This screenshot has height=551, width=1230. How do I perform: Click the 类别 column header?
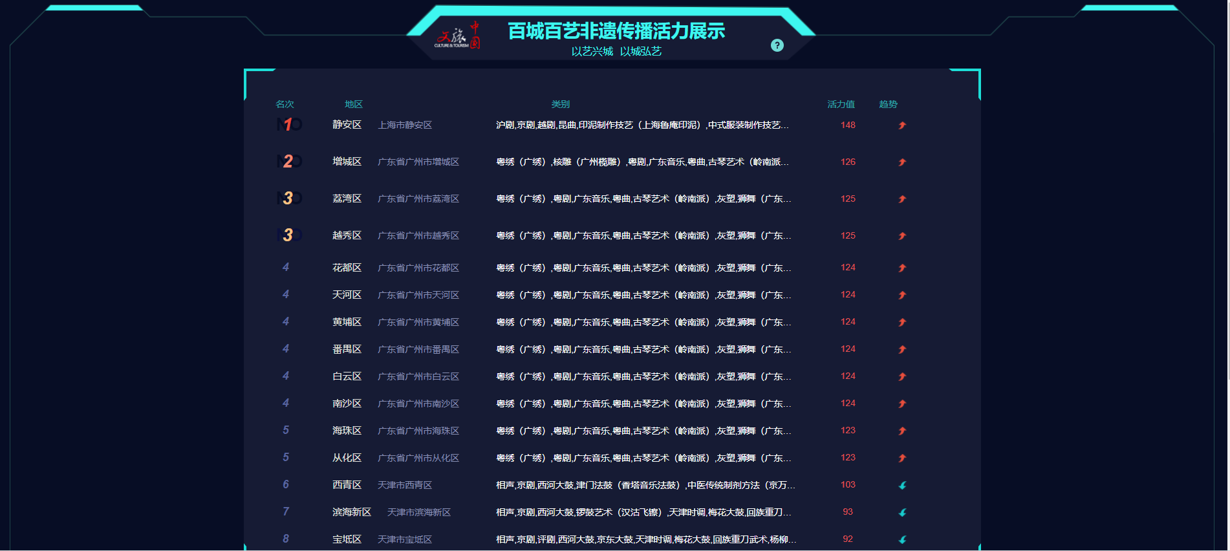(560, 104)
